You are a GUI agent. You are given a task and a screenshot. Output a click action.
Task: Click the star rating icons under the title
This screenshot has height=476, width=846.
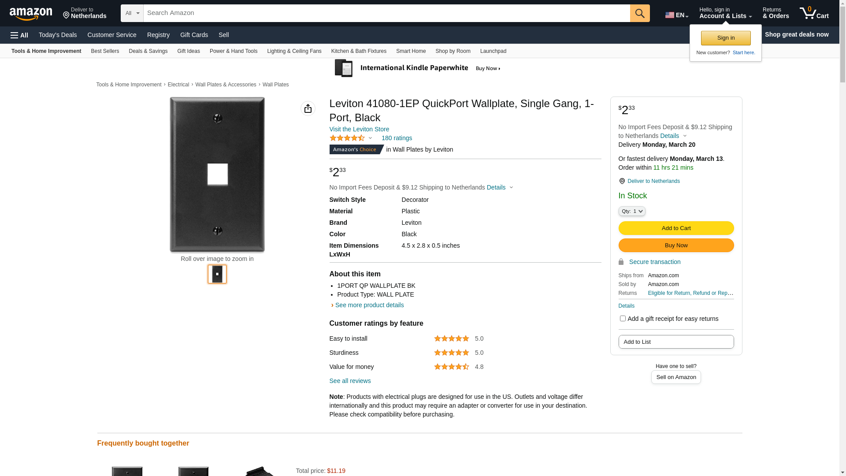tap(347, 138)
